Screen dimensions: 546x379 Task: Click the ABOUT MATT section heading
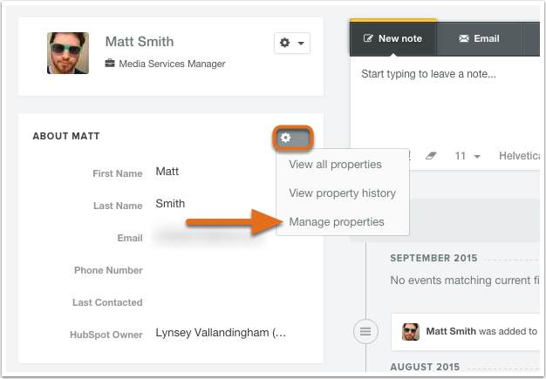(x=66, y=136)
